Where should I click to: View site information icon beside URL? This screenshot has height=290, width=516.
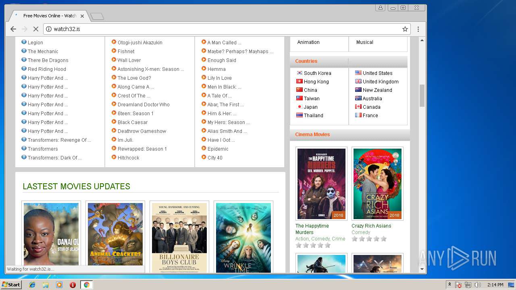(49, 29)
